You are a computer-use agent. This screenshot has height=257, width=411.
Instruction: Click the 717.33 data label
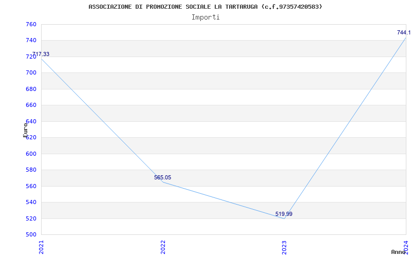coord(41,54)
